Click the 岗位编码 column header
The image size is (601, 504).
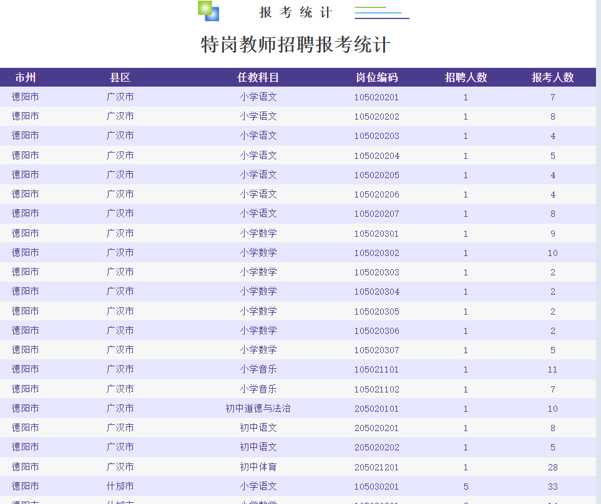377,78
